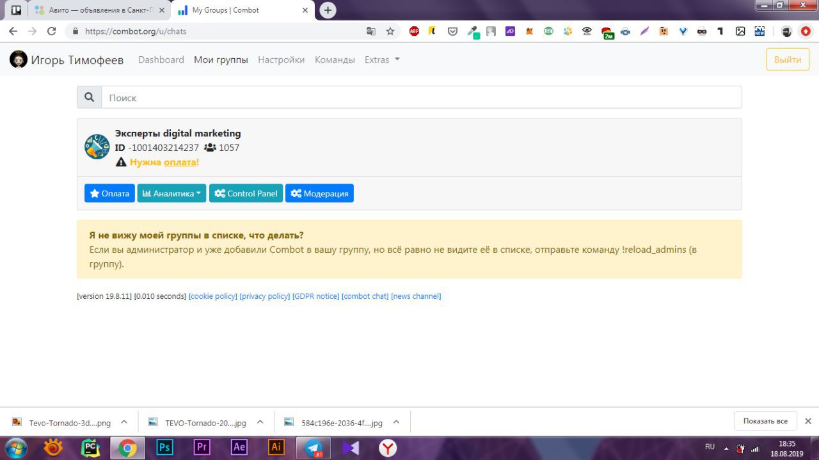Open Photoshop from the taskbar
Image resolution: width=819 pixels, height=460 pixels.
click(164, 448)
